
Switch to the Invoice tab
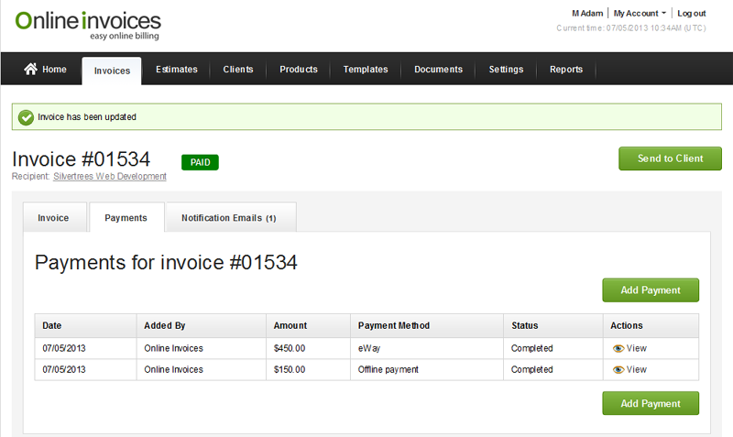[53, 218]
